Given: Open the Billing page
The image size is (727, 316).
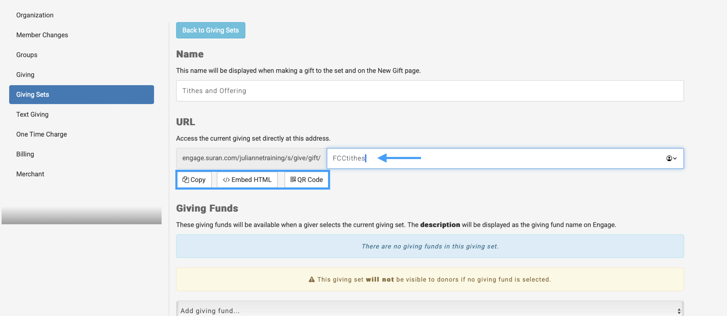Looking at the screenshot, I should [x=25, y=154].
